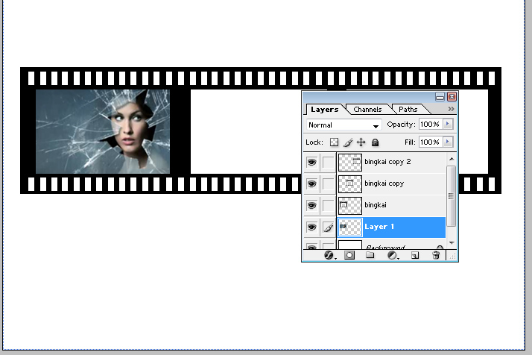Viewport: 532px width, 355px height.
Task: Create a new layer
Action: 415,255
